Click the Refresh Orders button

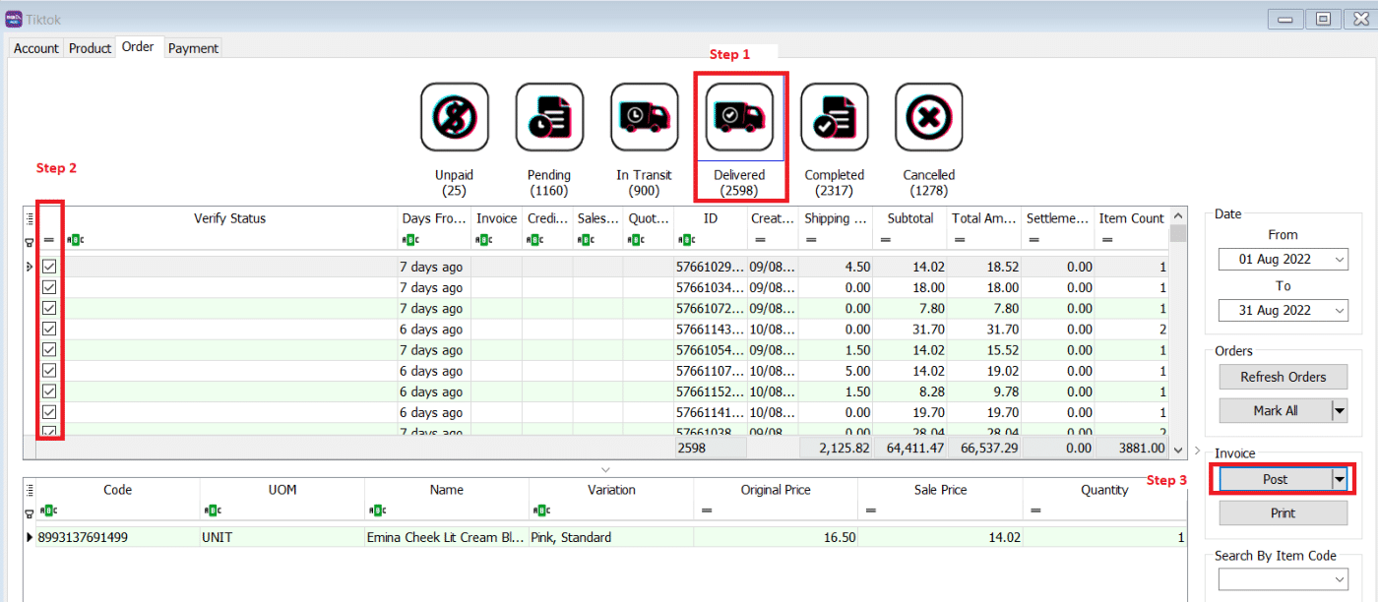click(1283, 377)
